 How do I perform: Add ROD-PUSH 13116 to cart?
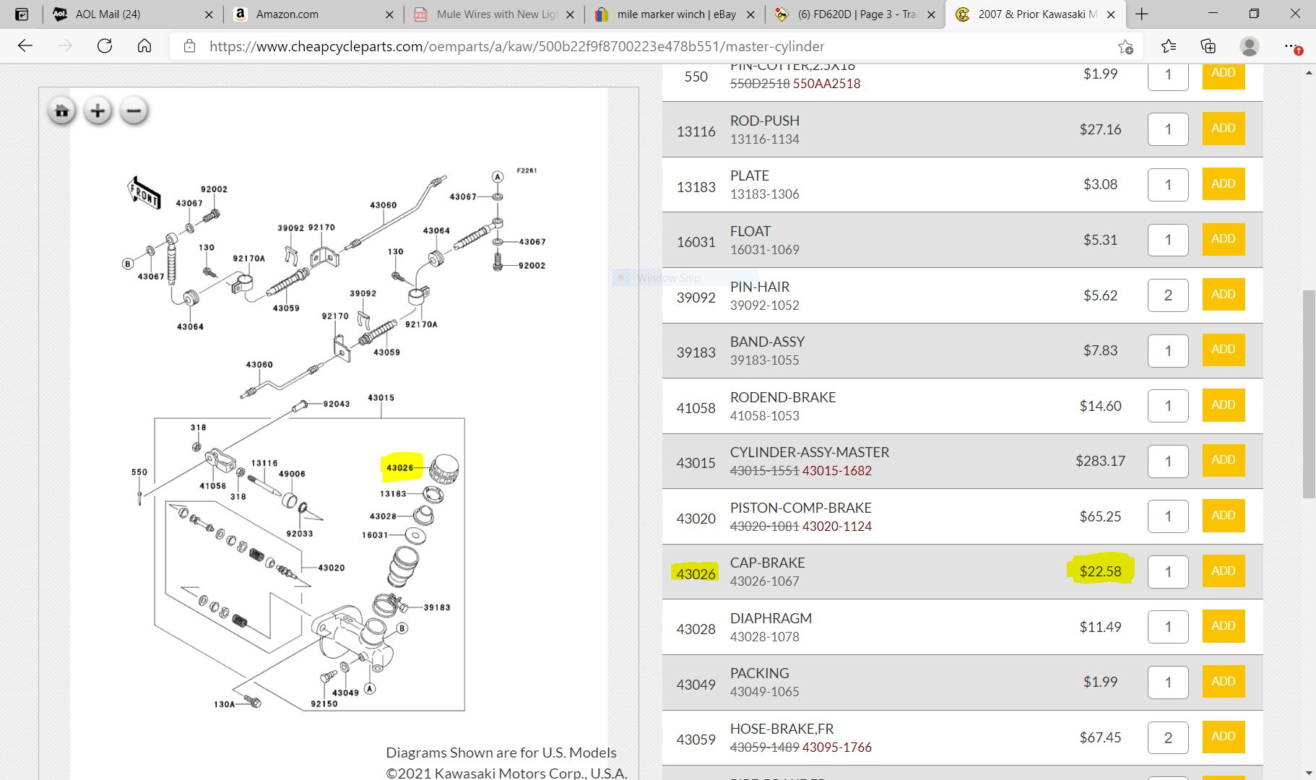[1223, 129]
